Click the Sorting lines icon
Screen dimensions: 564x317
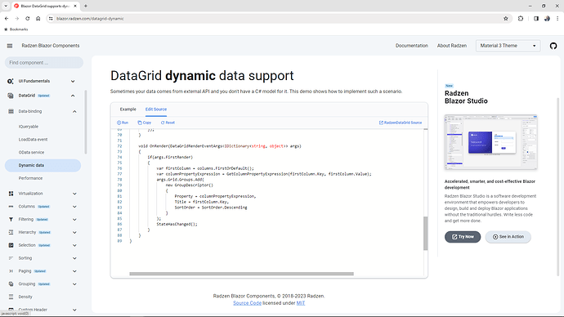click(x=11, y=258)
